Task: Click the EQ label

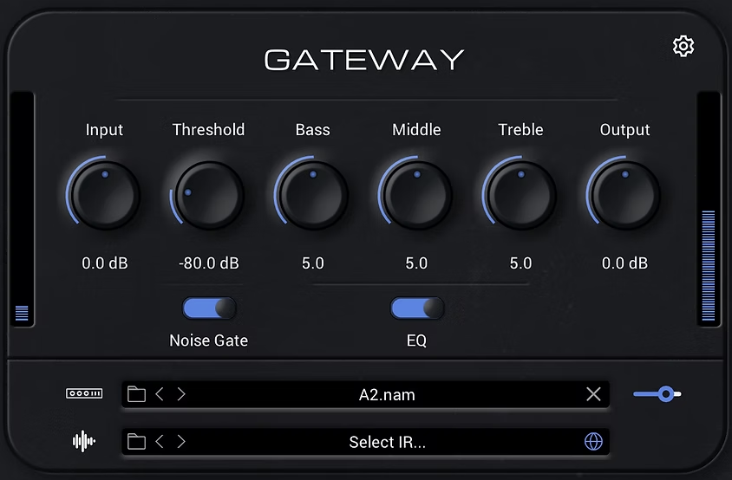Action: [x=416, y=341]
